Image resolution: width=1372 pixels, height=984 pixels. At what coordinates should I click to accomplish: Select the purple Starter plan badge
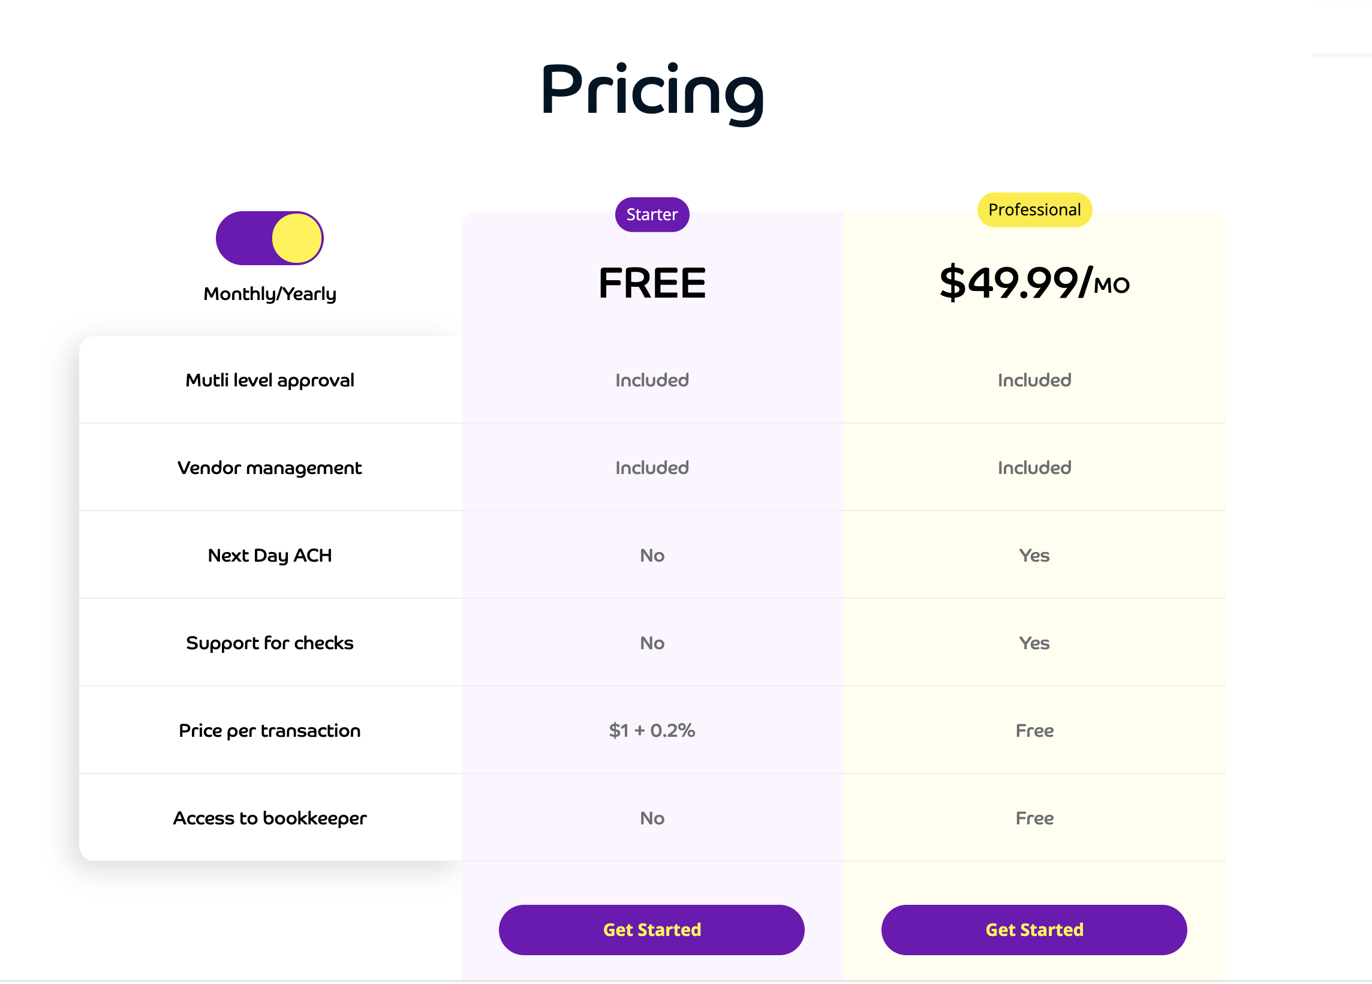click(x=651, y=214)
